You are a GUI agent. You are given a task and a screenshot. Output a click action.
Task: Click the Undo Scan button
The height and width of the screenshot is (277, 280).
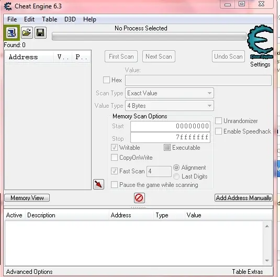(x=228, y=57)
